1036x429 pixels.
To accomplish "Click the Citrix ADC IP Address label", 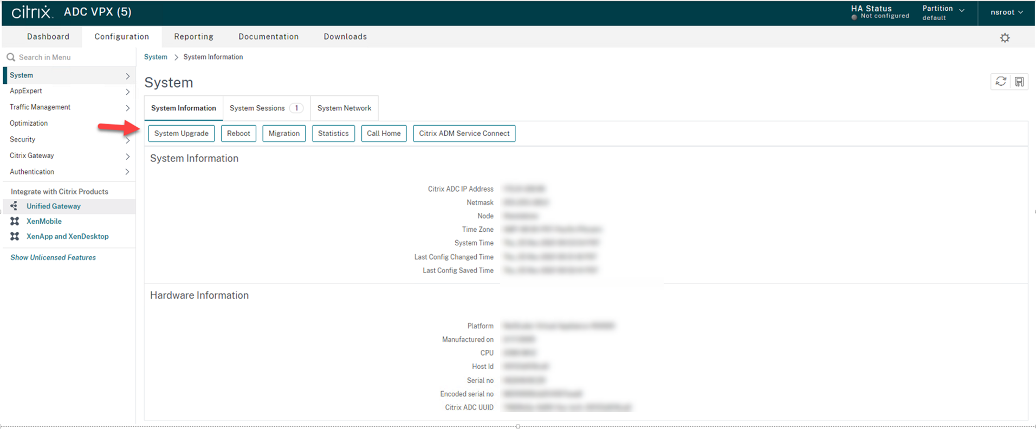I will 461,189.
